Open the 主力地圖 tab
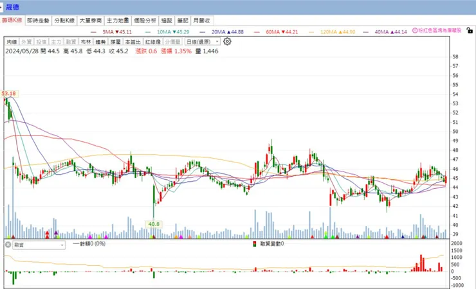This screenshot has width=476, height=289. point(118,21)
